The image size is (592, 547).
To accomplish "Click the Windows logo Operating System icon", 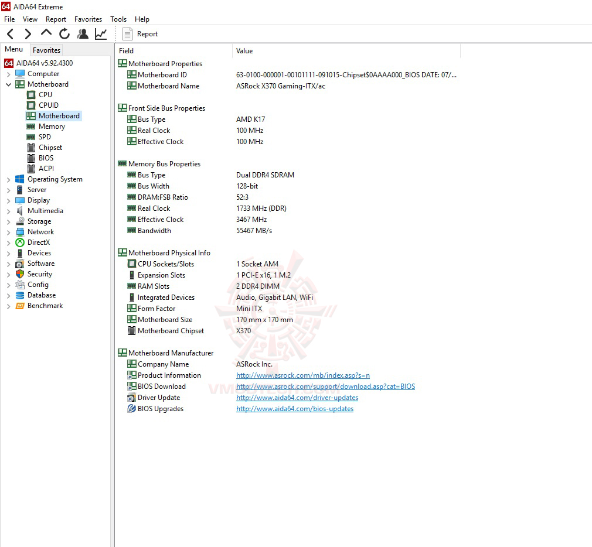I will 19,179.
